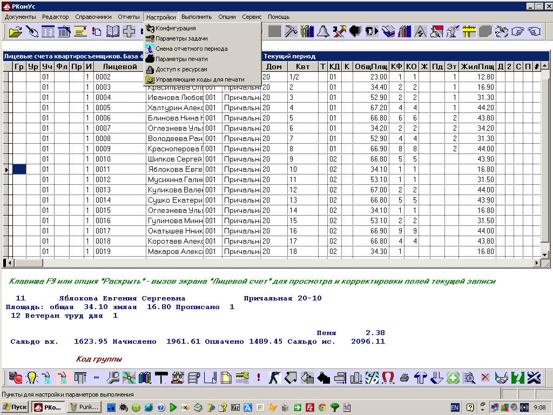Click the light bulb icon in bottom toolbar
Viewport: 553px width, 415px height.
[x=32, y=378]
